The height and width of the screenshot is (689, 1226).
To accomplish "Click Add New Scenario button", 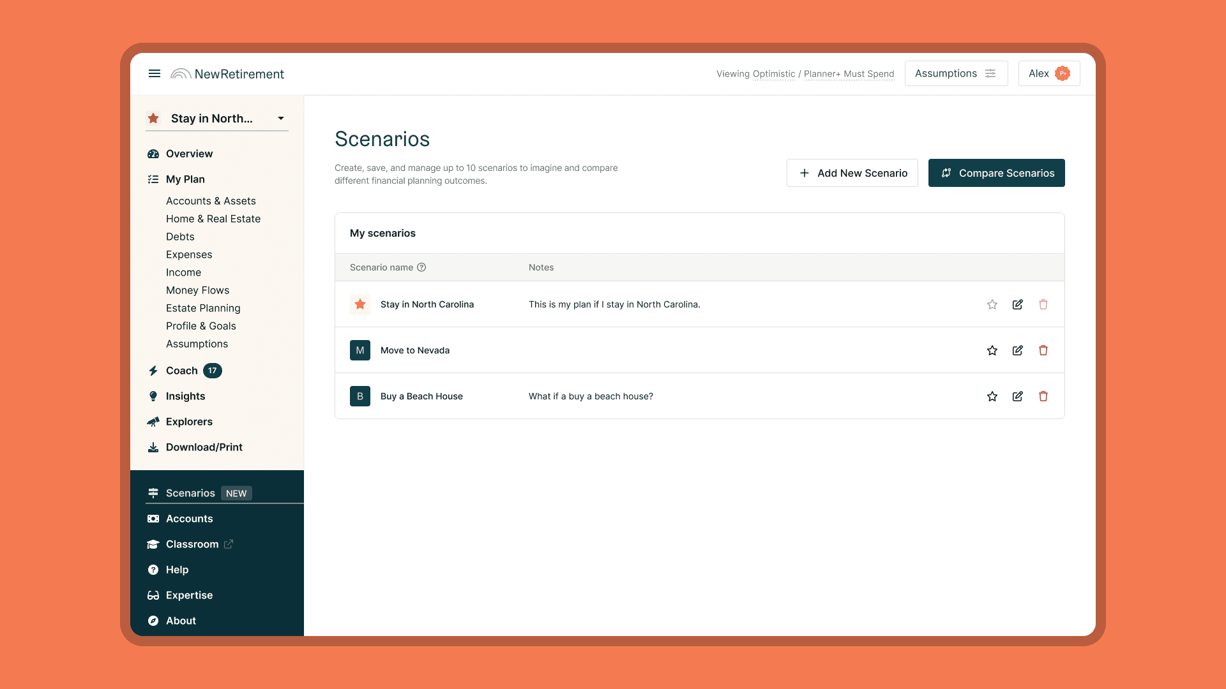I will [852, 173].
